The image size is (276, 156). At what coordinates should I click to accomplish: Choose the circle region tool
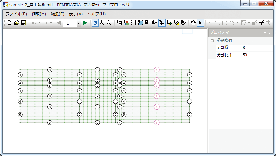coord(244,23)
